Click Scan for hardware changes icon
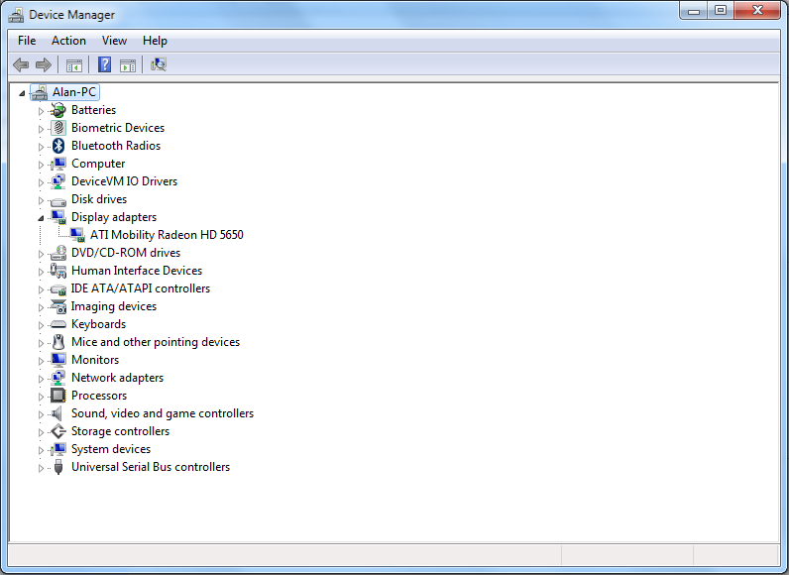 [x=158, y=64]
